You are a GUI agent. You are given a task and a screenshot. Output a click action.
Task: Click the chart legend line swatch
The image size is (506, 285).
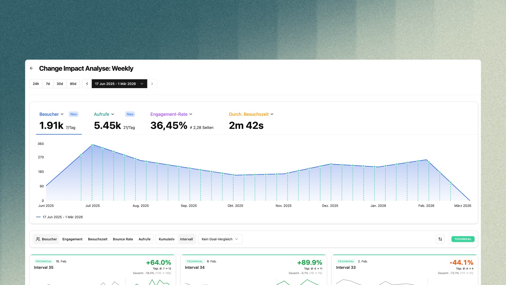[x=38, y=217]
